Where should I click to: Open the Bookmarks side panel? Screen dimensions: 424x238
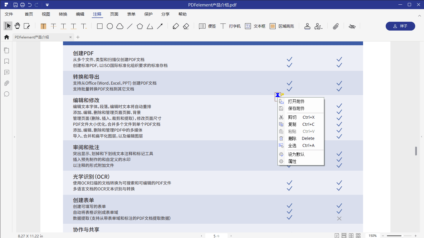tap(6, 61)
